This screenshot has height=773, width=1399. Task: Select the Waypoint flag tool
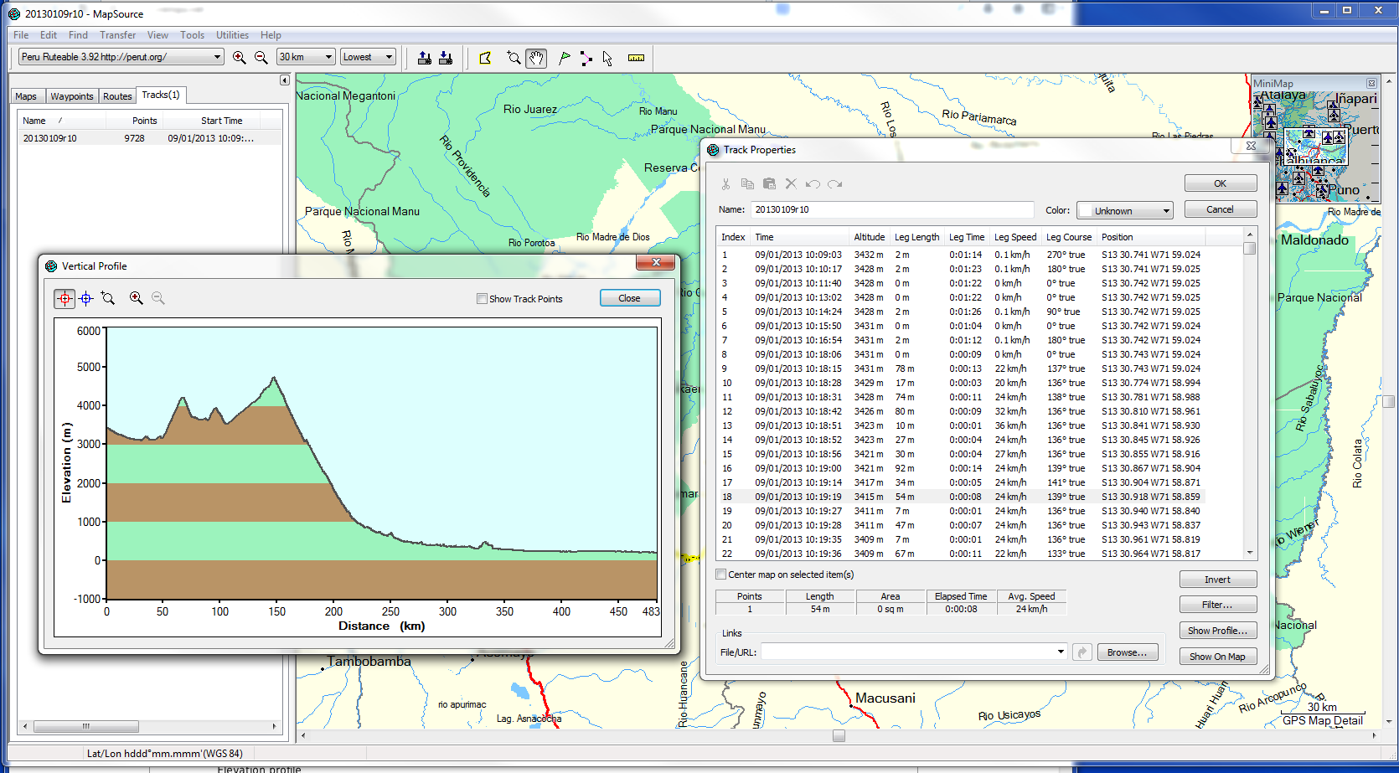[564, 58]
